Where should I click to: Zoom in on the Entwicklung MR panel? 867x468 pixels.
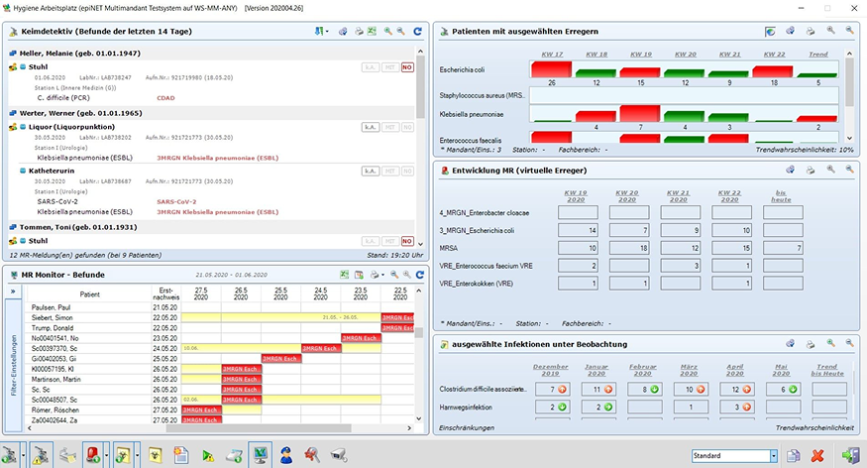click(x=831, y=170)
